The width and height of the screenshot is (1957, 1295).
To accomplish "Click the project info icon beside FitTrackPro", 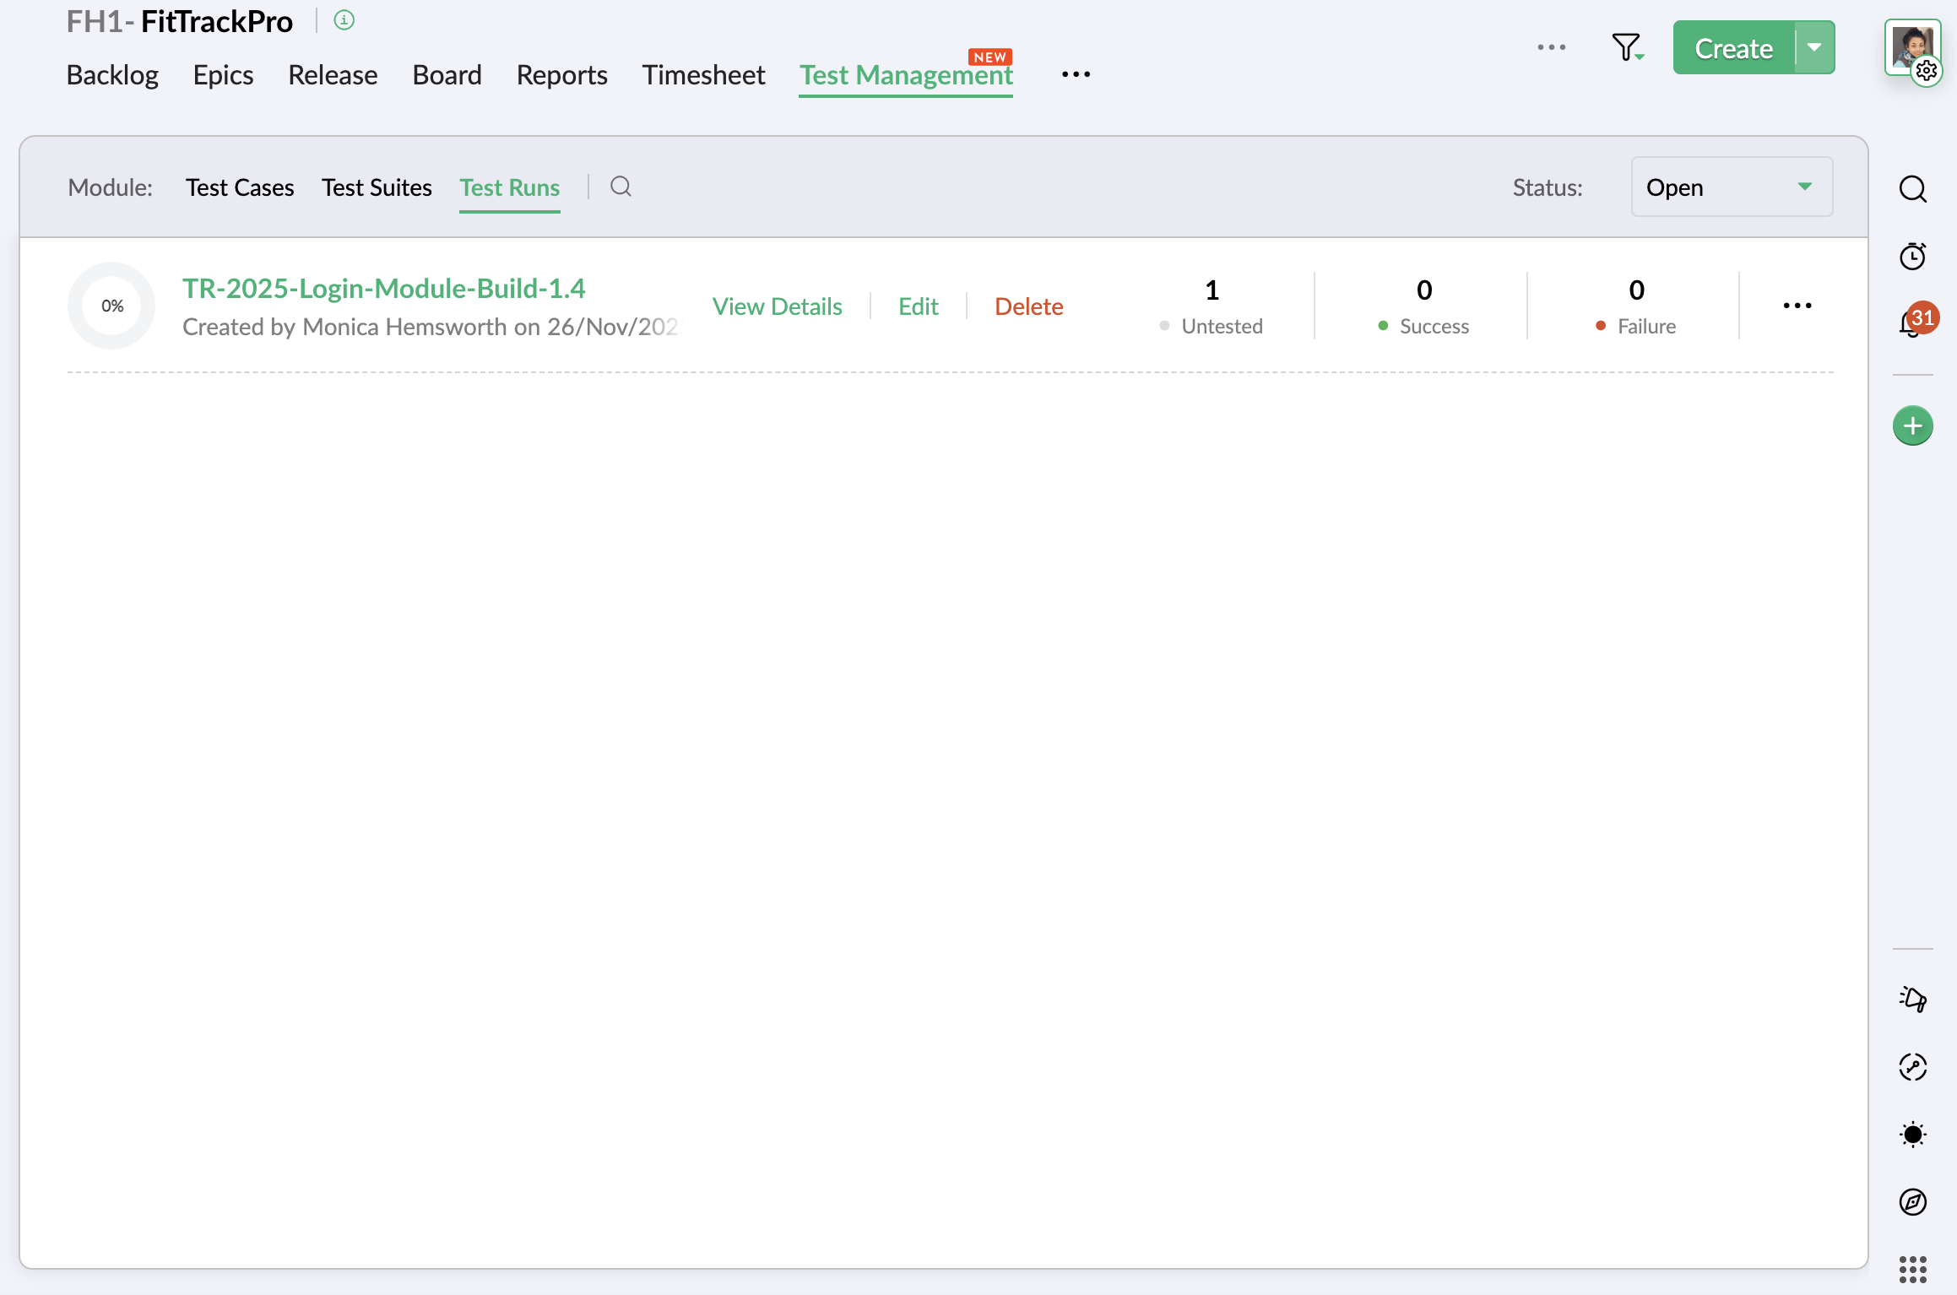I will click(x=344, y=20).
